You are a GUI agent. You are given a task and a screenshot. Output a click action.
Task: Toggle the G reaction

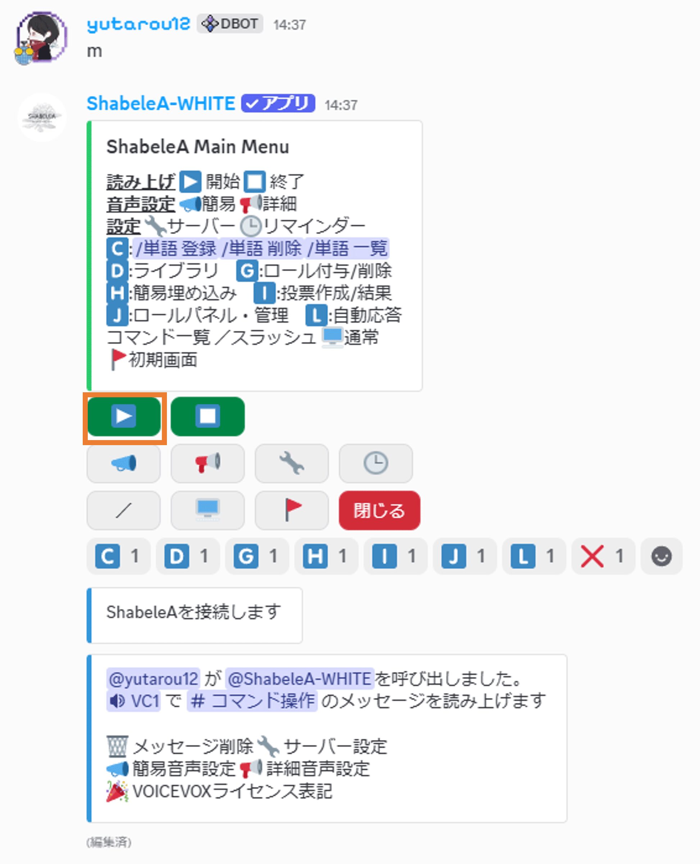257,556
